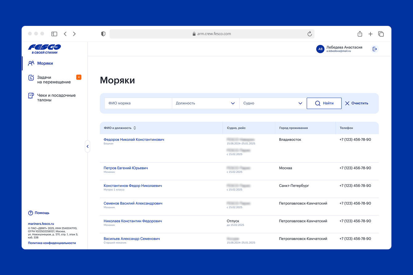Open Чеки и посадочные талоны
The image size is (413, 275).
pos(56,98)
